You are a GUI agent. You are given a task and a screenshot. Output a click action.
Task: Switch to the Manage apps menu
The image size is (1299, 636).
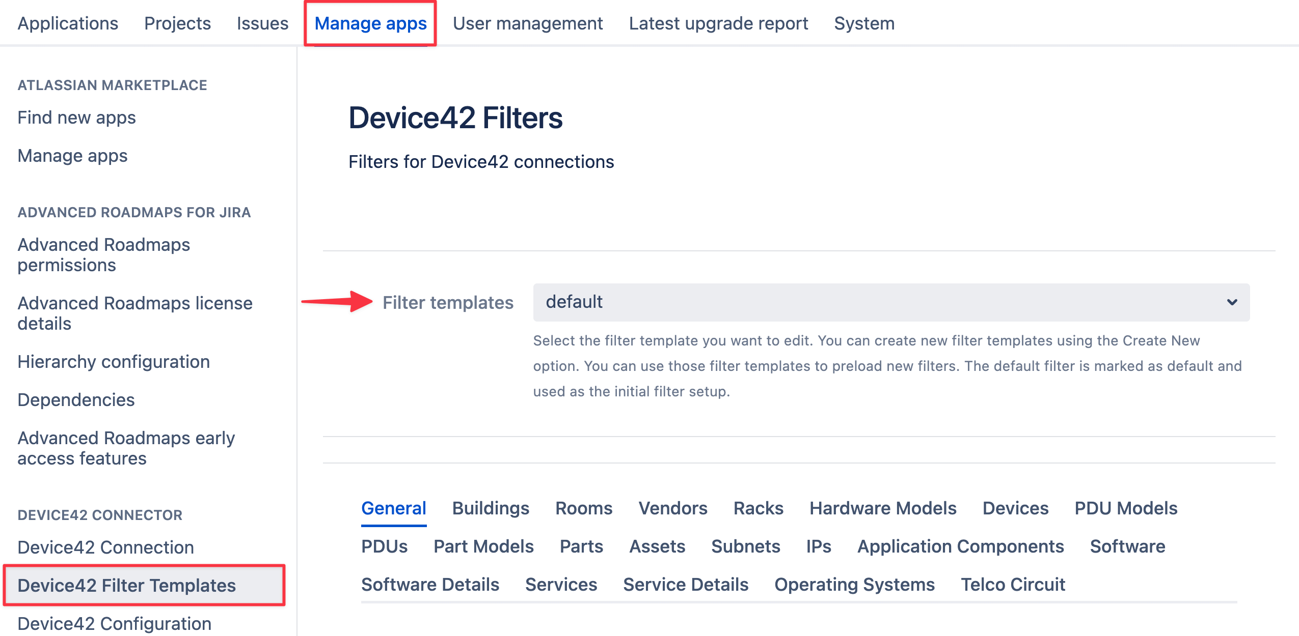click(x=371, y=23)
